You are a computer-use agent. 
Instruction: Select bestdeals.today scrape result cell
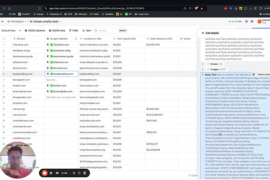click(62, 50)
